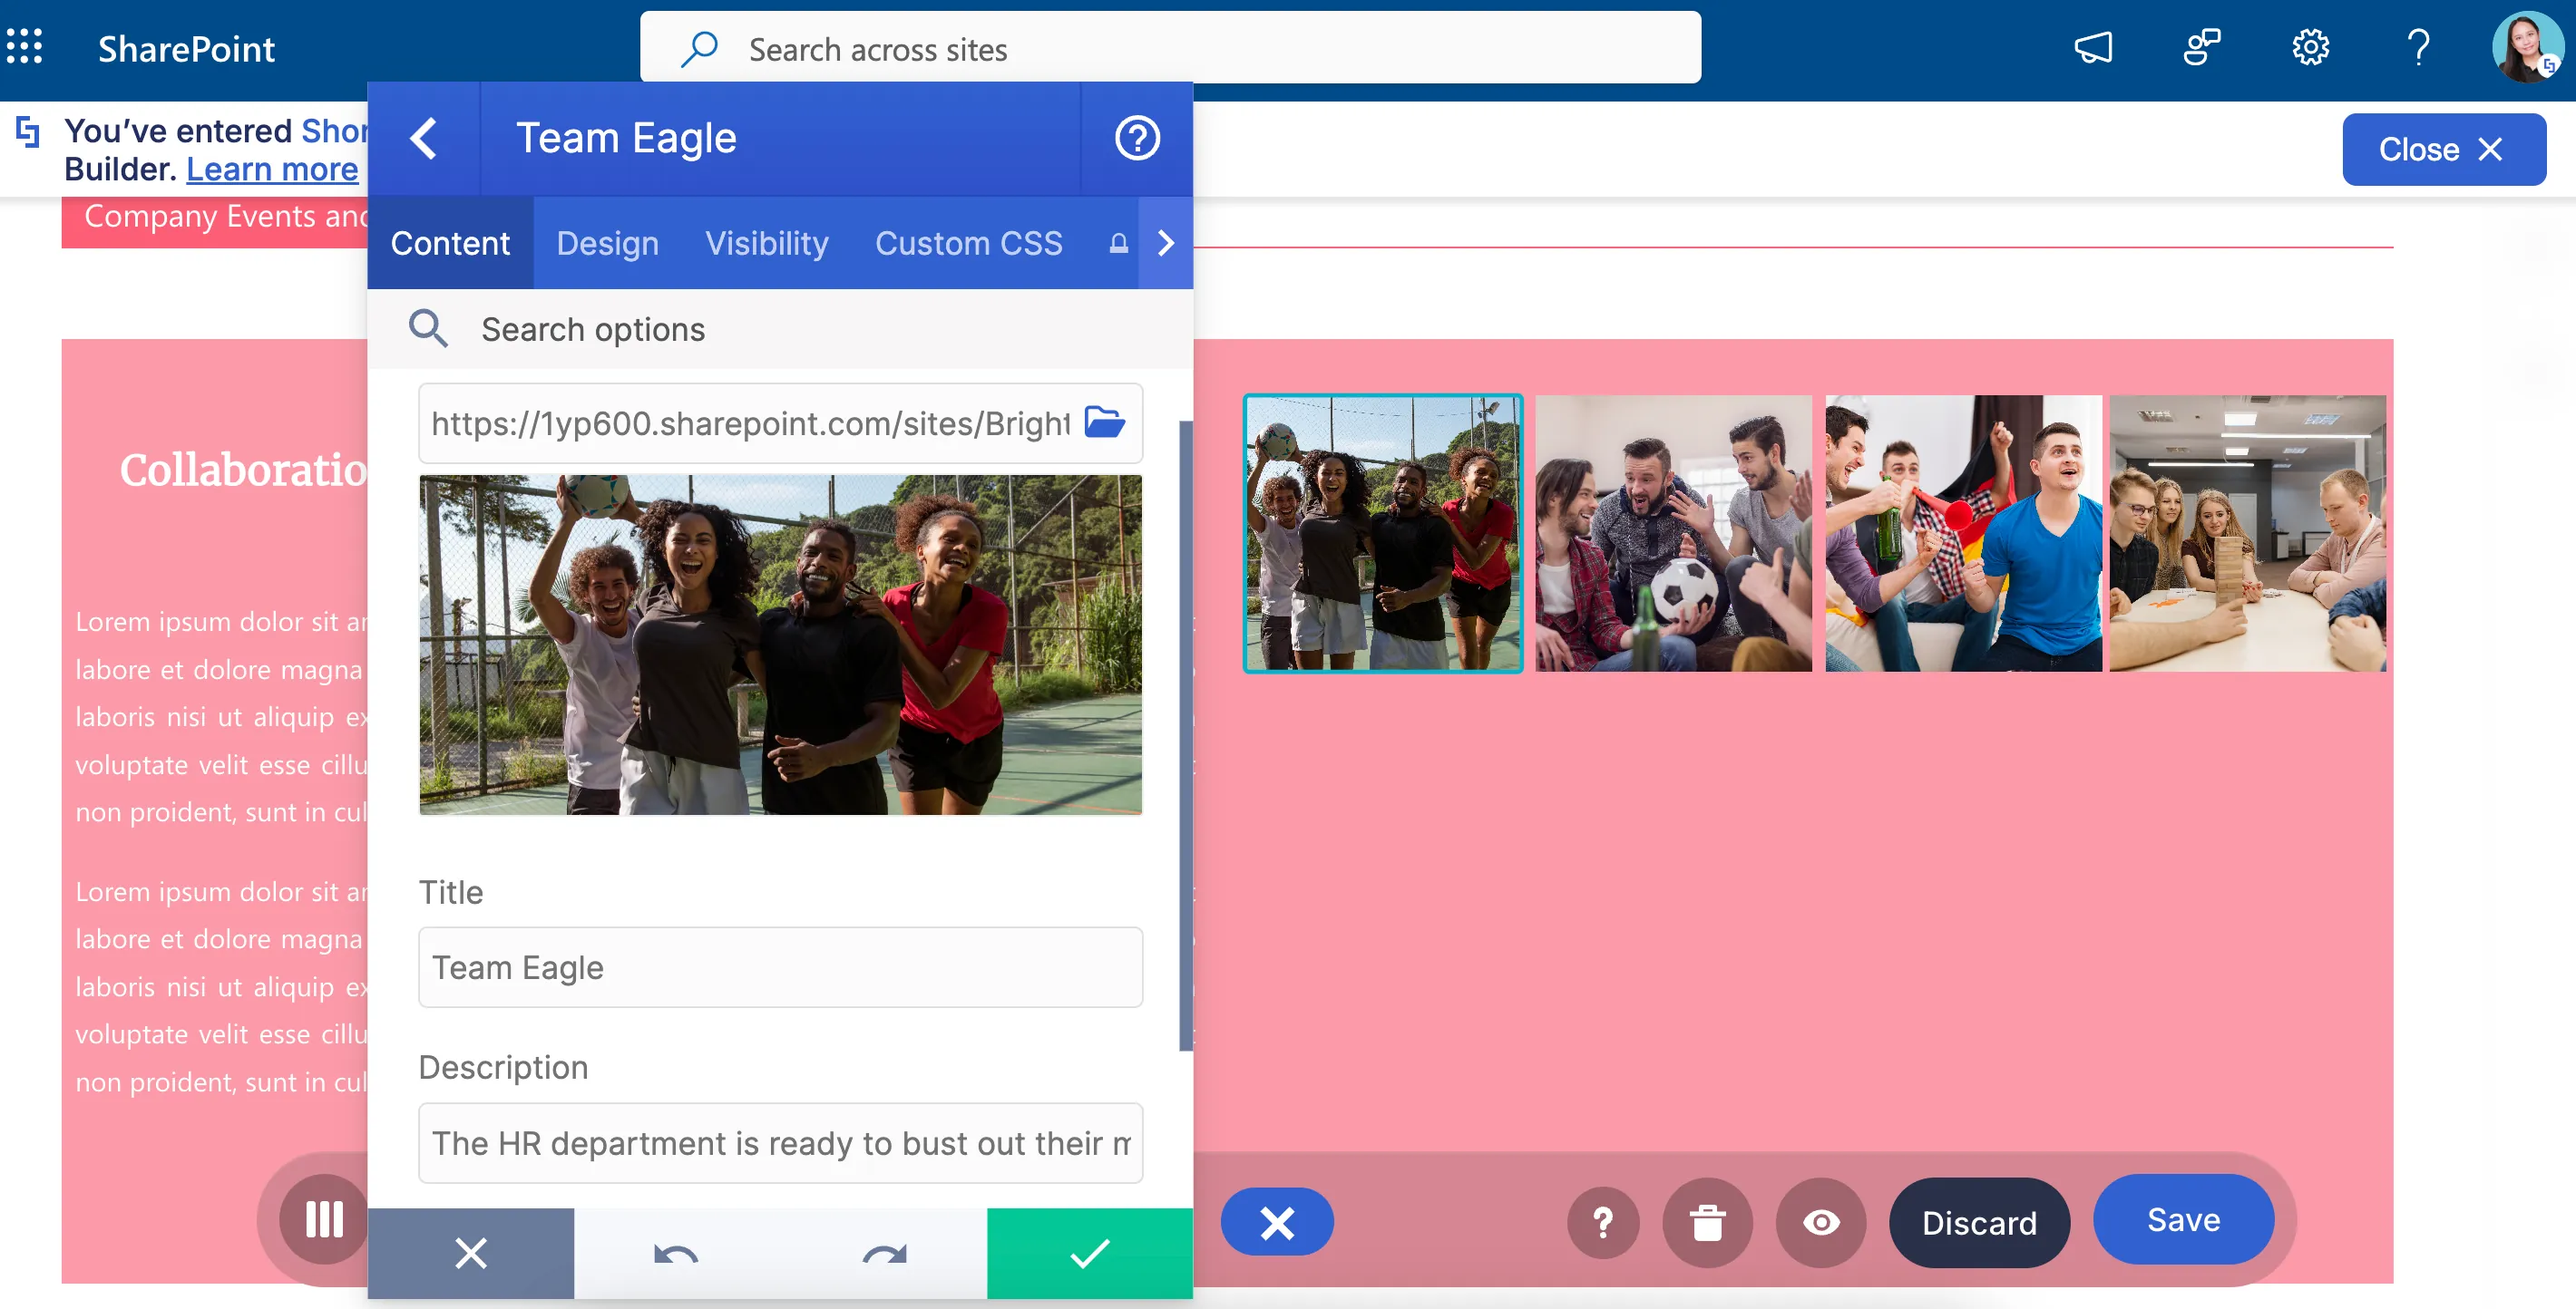Click the panel vertical scrollbar

(x=1186, y=735)
